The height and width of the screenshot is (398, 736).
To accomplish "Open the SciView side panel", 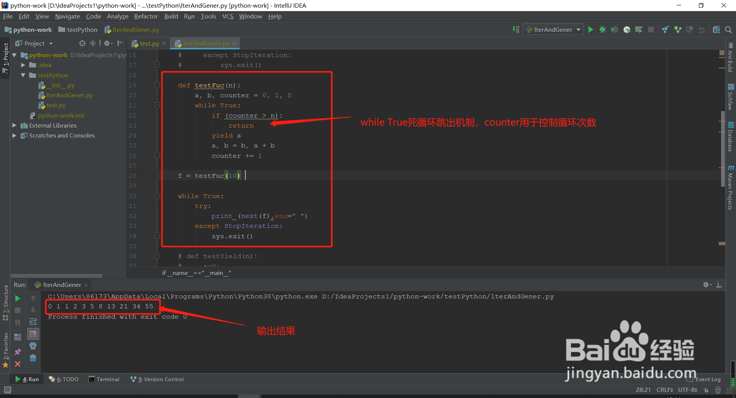I will click(x=731, y=97).
